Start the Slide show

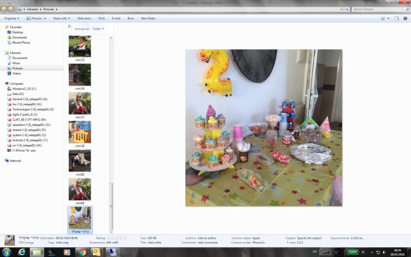pos(84,19)
